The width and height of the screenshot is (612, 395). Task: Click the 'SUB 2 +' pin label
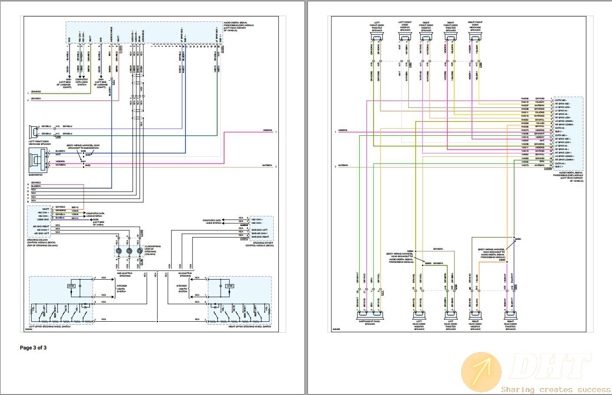(x=559, y=166)
